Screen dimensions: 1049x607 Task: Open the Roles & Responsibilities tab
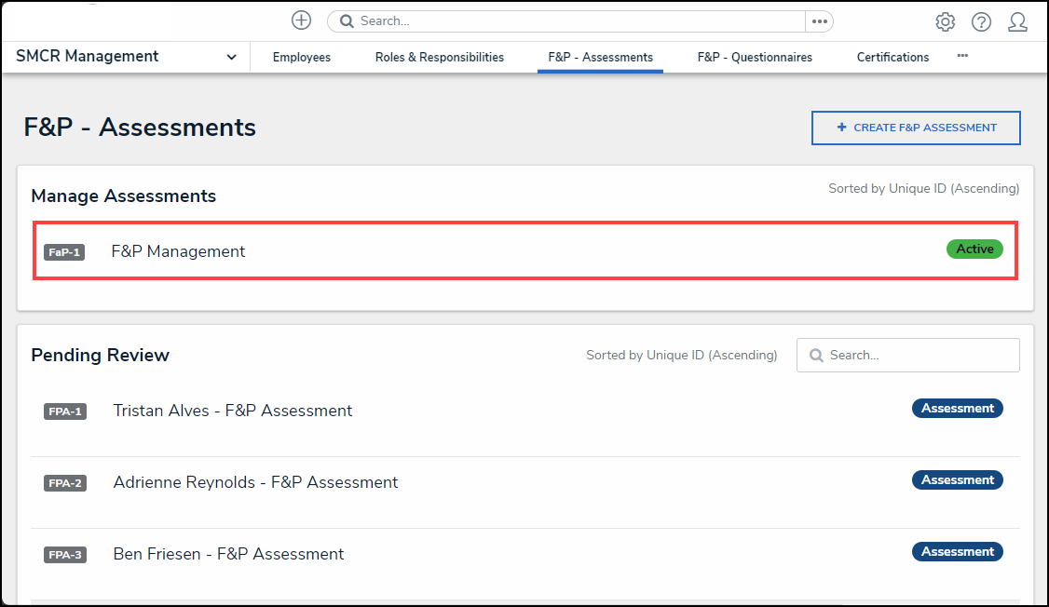[x=439, y=57]
